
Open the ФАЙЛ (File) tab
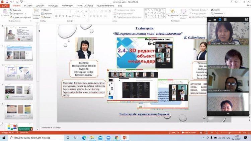click(x=5, y=6)
